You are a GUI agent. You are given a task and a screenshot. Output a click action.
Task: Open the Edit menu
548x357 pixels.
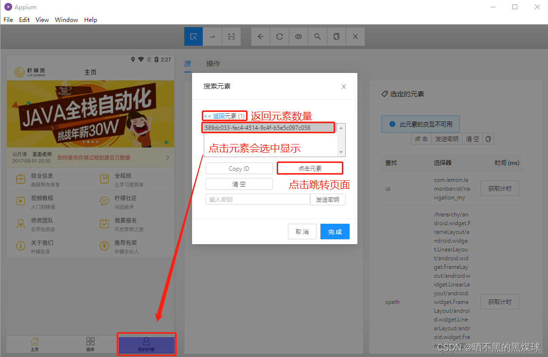click(24, 19)
